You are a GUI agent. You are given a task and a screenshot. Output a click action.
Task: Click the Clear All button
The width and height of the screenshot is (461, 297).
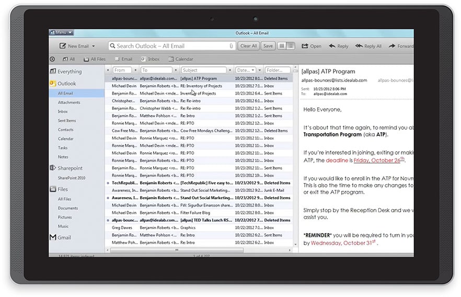[248, 46]
